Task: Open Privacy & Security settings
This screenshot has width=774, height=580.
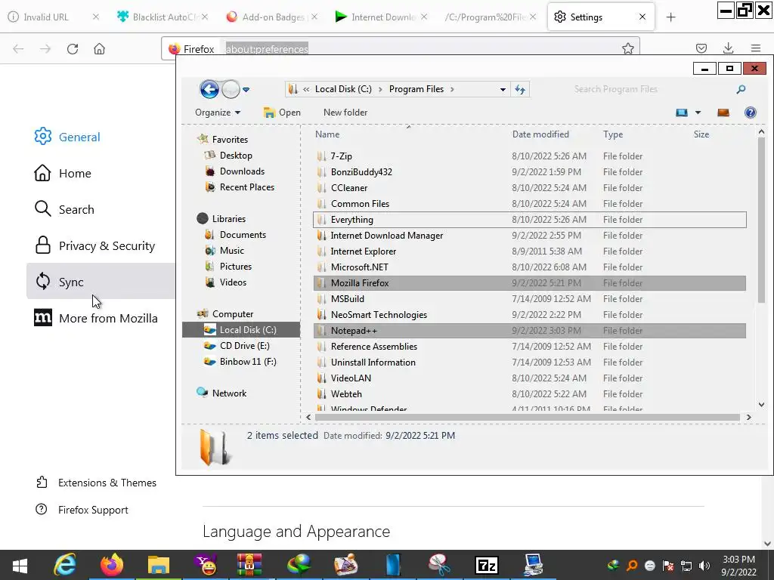Action: [x=94, y=245]
